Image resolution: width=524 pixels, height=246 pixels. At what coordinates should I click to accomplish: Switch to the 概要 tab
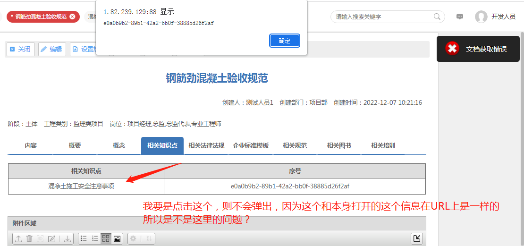click(x=75, y=146)
